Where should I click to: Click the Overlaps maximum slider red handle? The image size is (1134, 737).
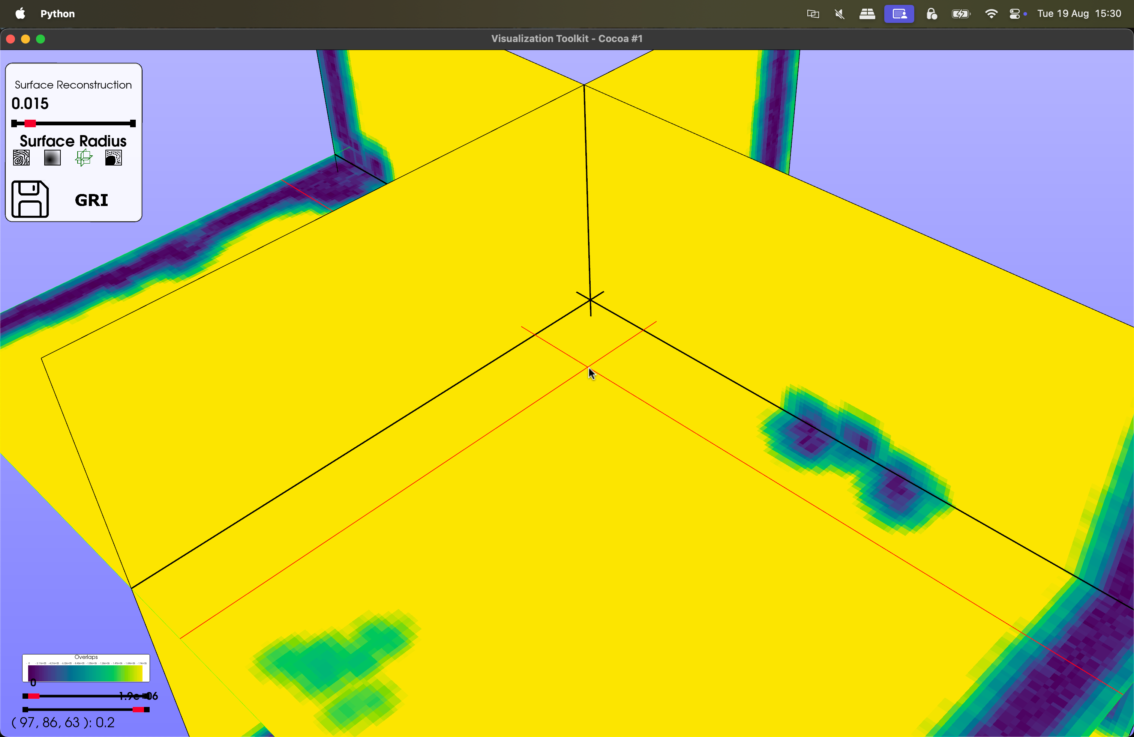tap(138, 710)
